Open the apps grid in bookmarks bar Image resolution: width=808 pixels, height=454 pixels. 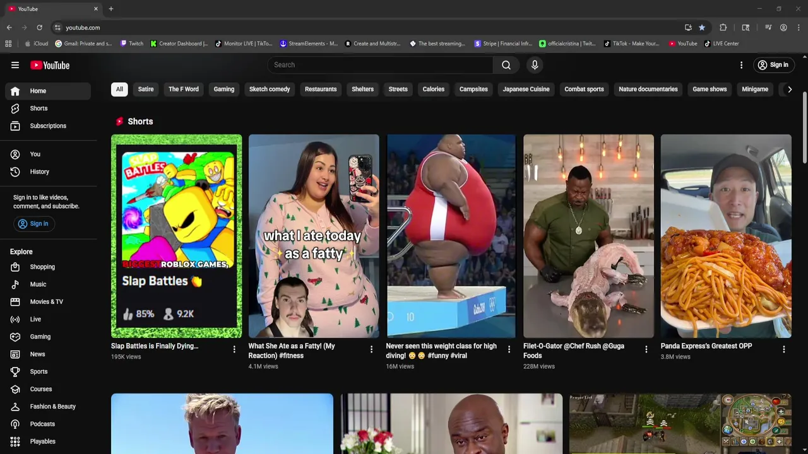pos(8,44)
